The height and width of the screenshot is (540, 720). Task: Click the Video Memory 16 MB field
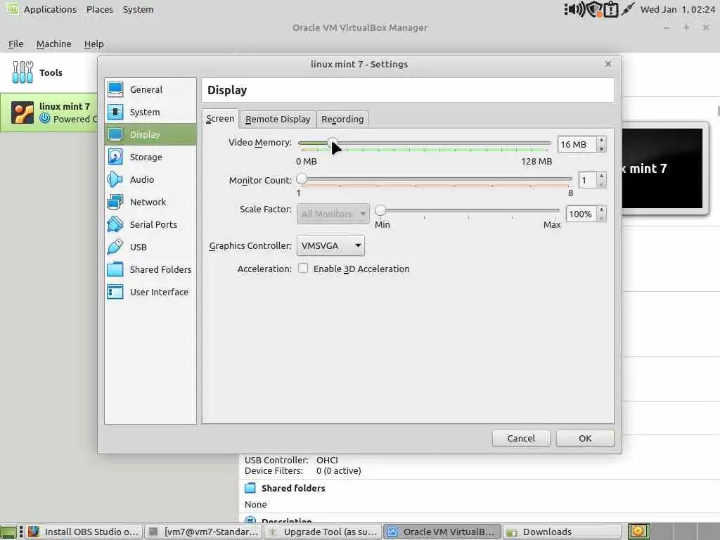(577, 144)
